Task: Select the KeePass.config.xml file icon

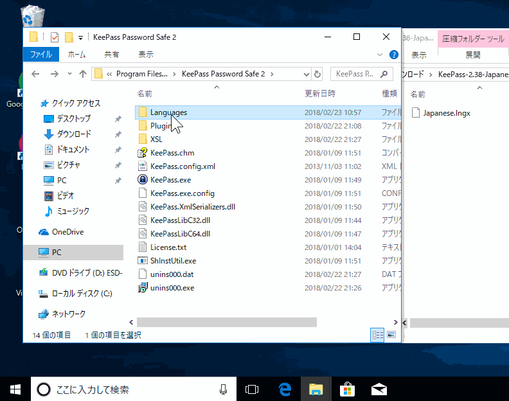Action: (143, 166)
